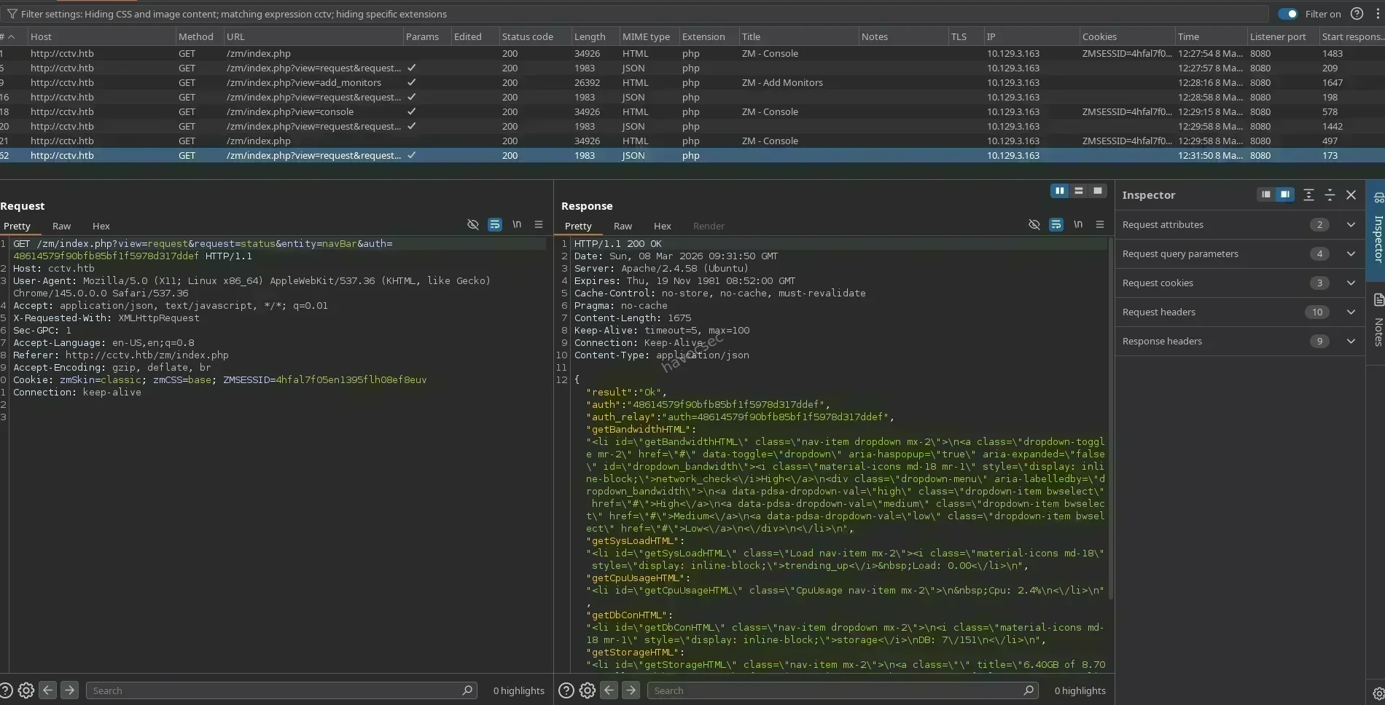The height and width of the screenshot is (705, 1385).
Task: Open help icon below Request pane
Action: coord(6,690)
